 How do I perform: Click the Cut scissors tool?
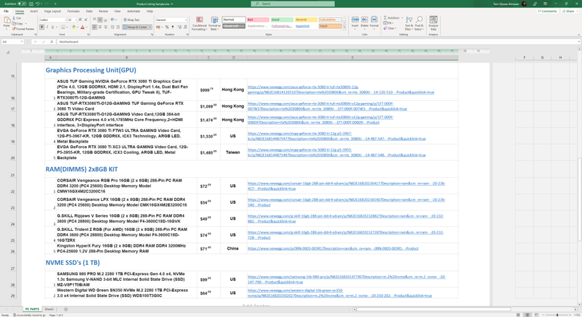17,18
